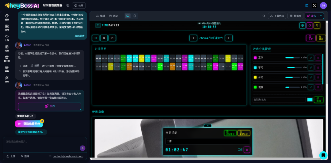
Task: Delete the 休闲 category with trash icon
Action: pyautogui.click(x=318, y=77)
